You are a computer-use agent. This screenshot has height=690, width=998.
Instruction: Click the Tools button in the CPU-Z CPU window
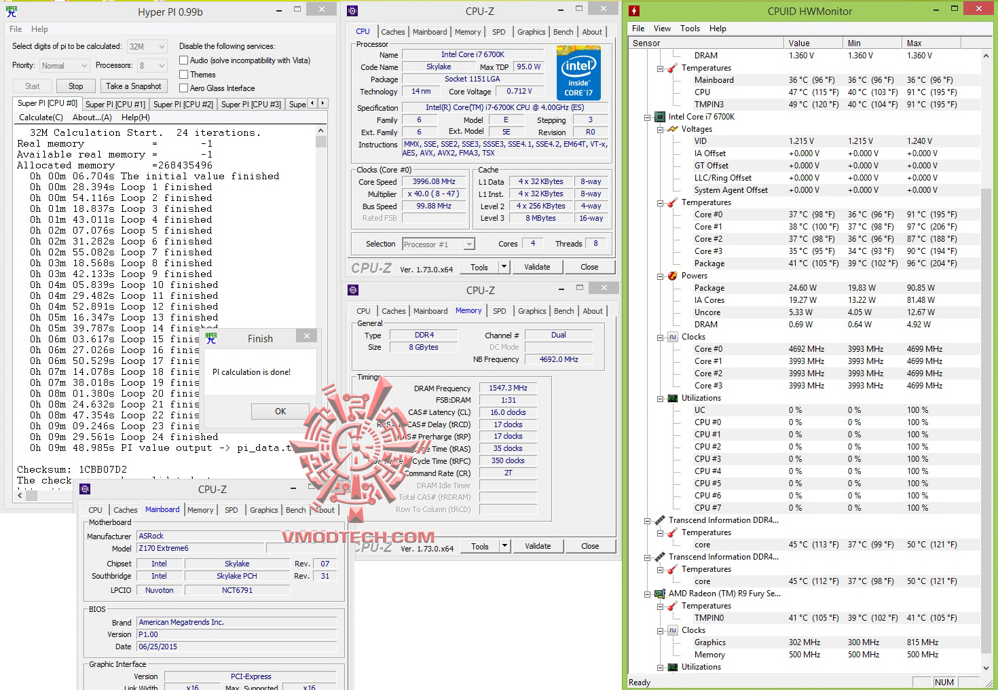[x=479, y=267]
